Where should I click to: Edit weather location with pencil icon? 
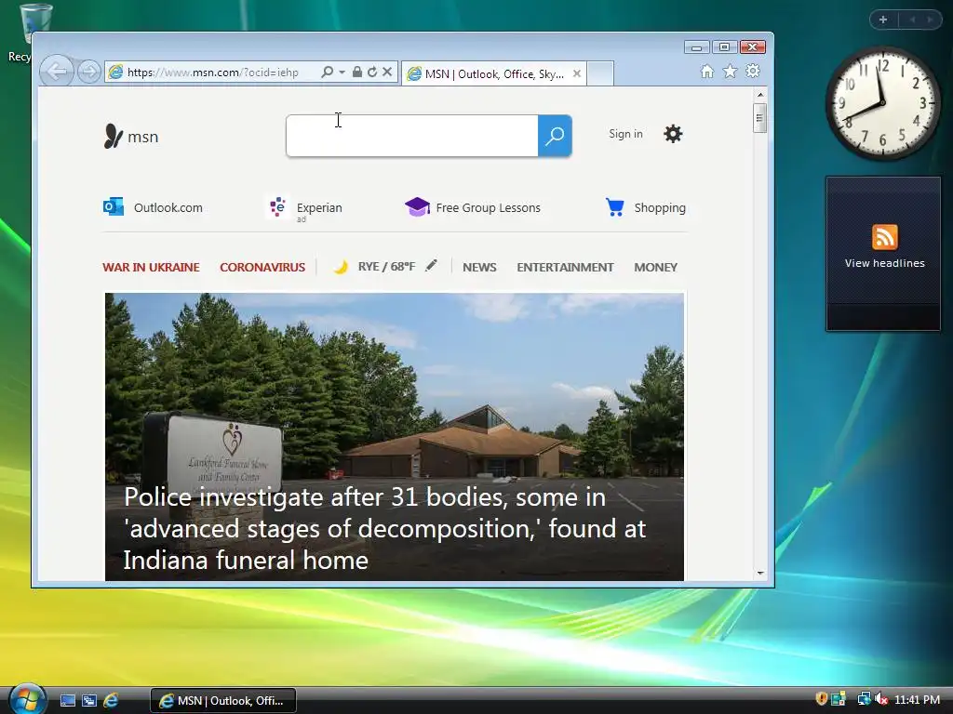(x=431, y=265)
